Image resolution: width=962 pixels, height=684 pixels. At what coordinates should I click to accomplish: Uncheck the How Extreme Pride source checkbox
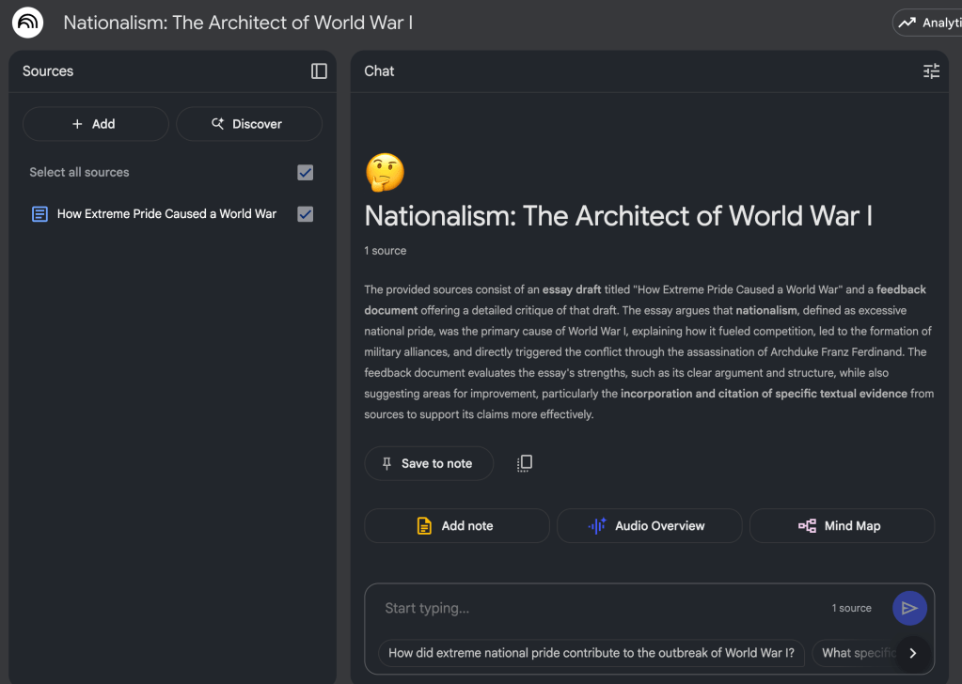[x=305, y=214]
